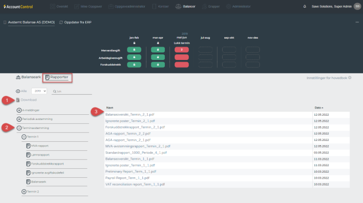Click the red mai-jun Merverdiavgift status showing 2
This screenshot has width=363, height=203.
pyautogui.click(x=181, y=50)
